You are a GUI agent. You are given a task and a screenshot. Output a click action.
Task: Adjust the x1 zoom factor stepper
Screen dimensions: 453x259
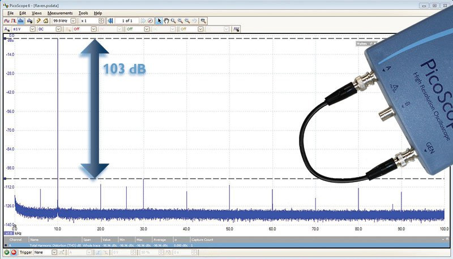tap(101, 20)
